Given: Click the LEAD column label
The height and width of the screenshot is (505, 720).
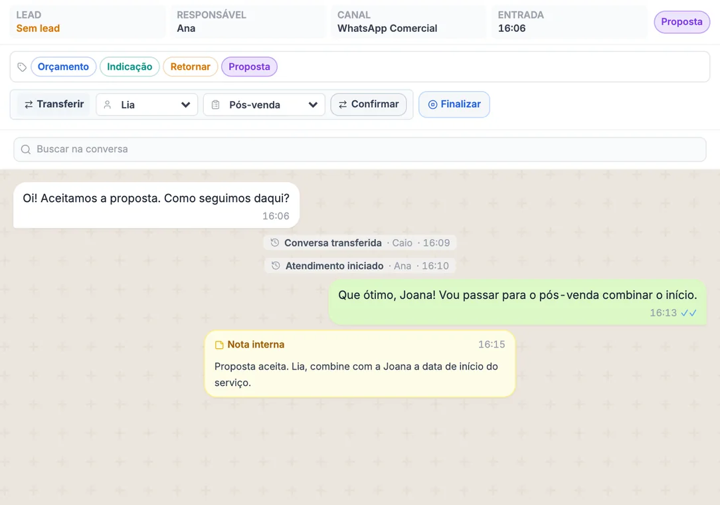Looking at the screenshot, I should [x=29, y=15].
